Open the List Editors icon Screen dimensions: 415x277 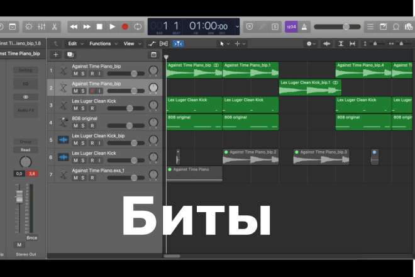point(370,27)
